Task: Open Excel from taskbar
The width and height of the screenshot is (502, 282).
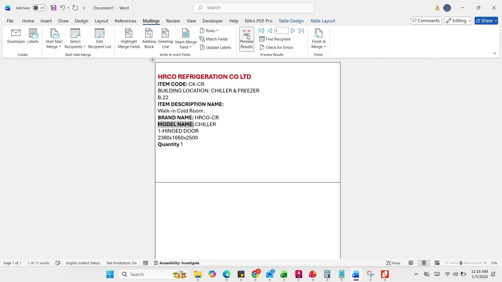Action: (x=284, y=274)
